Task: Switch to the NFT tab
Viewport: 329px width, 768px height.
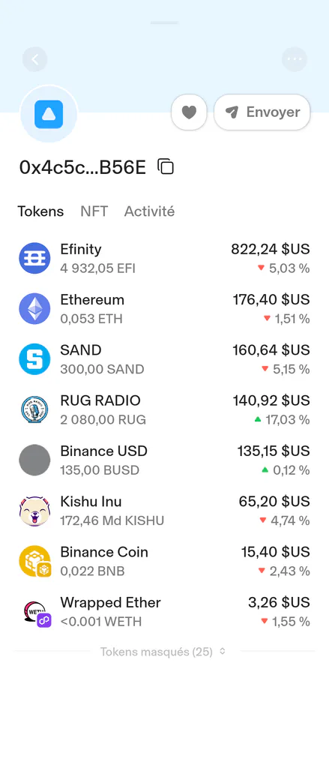Action: tap(94, 211)
